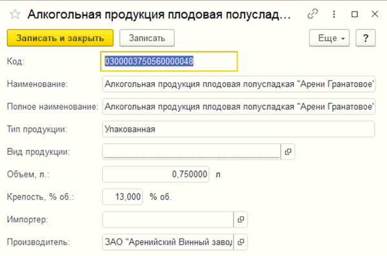
Task: Click the 'Производитель:' label
Action: point(38,242)
